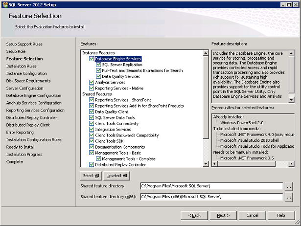Click the features list scrollbar thumb
The image size is (301, 226).
coord(206,97)
